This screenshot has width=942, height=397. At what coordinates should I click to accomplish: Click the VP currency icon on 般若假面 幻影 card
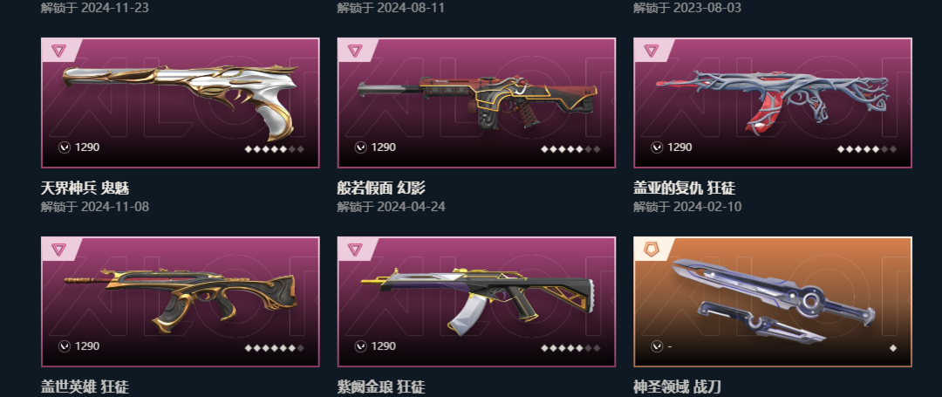[x=360, y=147]
